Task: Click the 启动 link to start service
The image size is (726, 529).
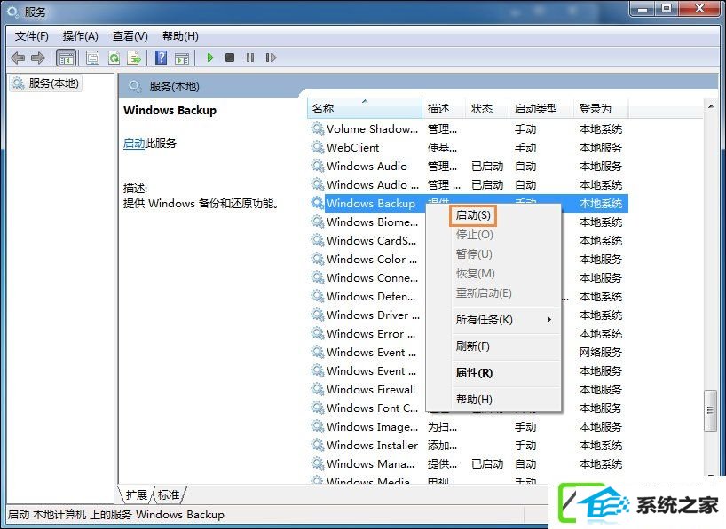Action: click(x=134, y=144)
